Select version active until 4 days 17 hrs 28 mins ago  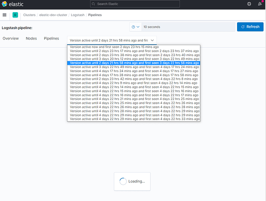pyautogui.click(x=134, y=75)
